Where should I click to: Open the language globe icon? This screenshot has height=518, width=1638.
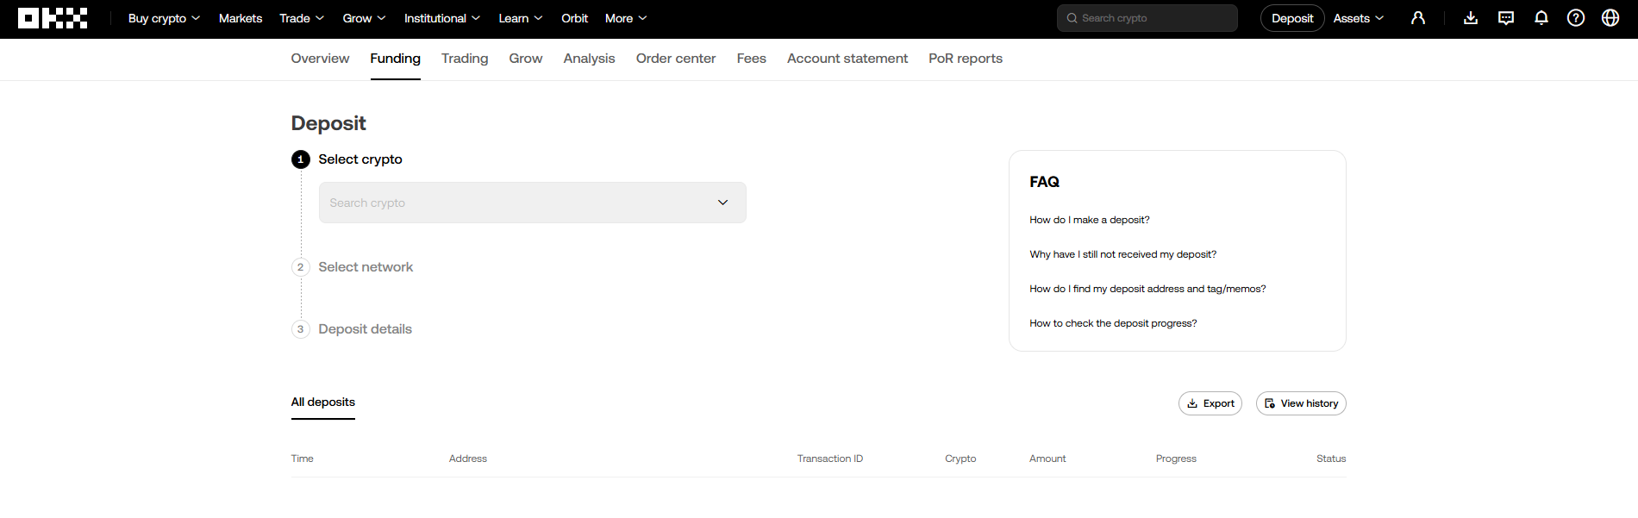click(1610, 18)
